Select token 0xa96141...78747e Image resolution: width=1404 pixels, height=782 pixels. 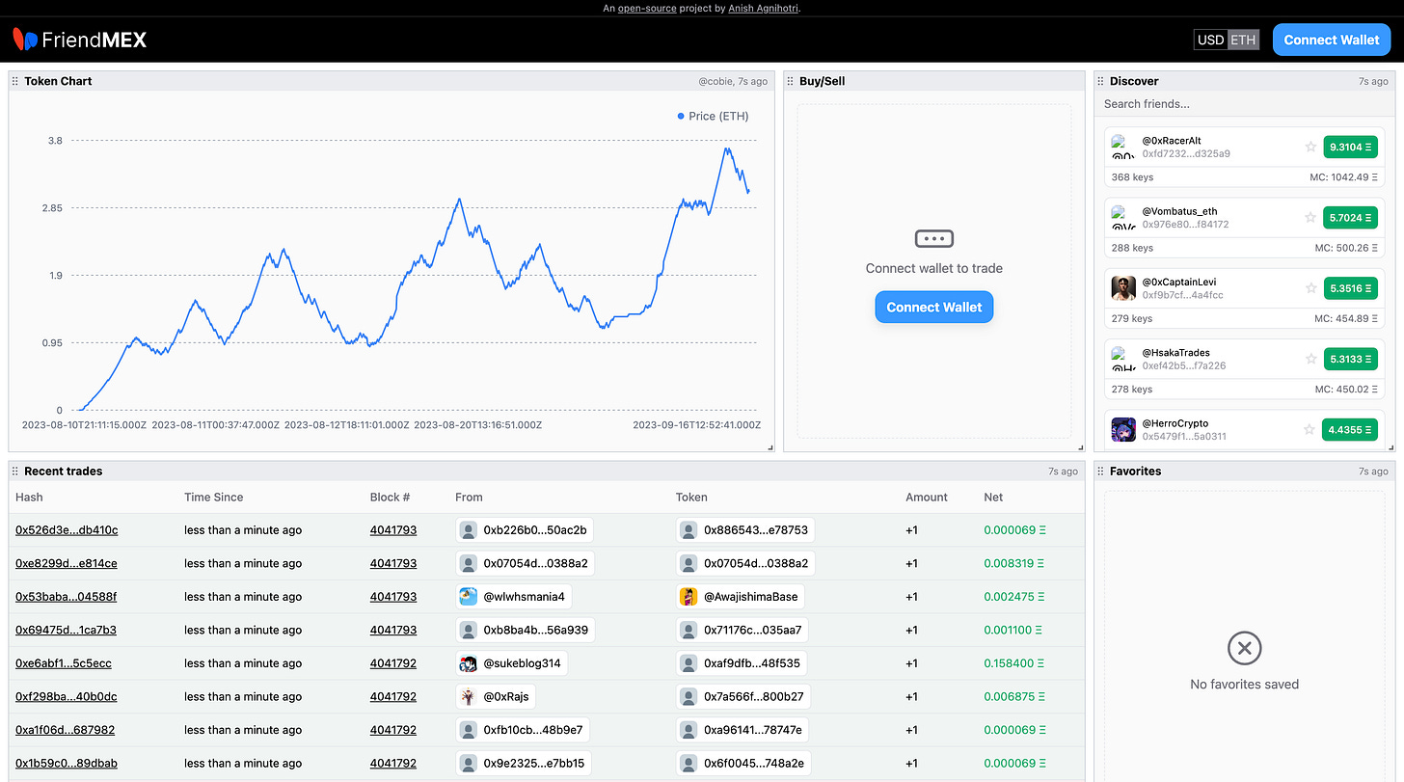[742, 730]
